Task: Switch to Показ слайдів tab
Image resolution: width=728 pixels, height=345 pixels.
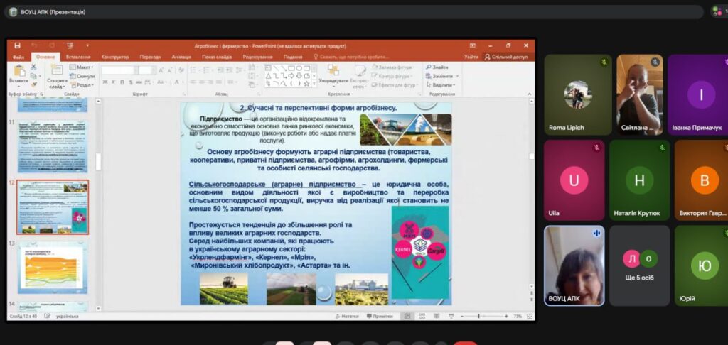Action: pyautogui.click(x=217, y=57)
